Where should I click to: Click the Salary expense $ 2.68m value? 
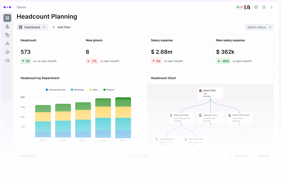161,52
